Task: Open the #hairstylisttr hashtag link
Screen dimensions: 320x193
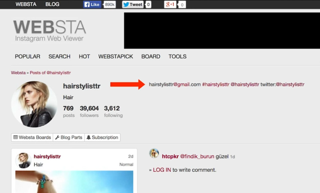Action: click(216, 84)
